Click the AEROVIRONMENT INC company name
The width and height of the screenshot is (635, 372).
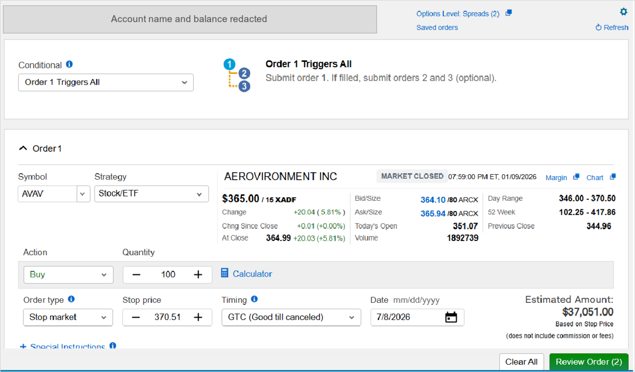[281, 177]
